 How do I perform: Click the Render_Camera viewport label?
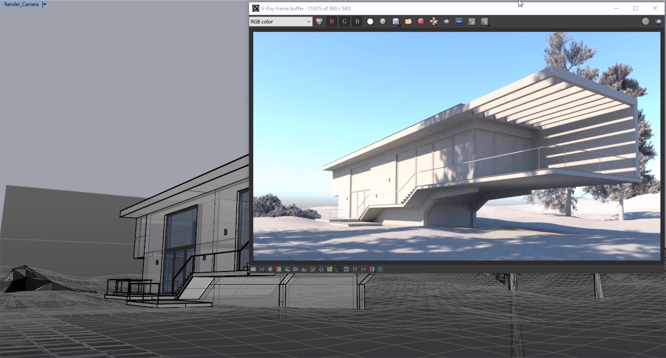[21, 5]
